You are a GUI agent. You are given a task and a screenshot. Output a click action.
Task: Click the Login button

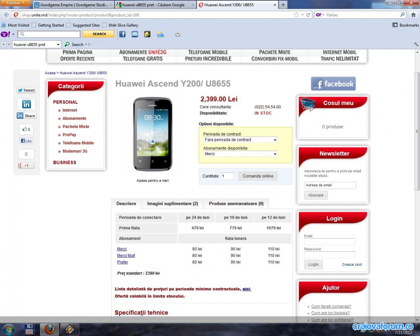pyautogui.click(x=313, y=264)
